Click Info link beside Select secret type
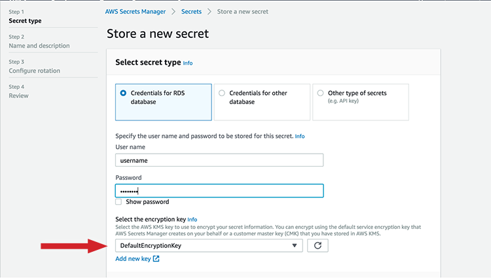Image resolution: width=491 pixels, height=278 pixels. click(188, 63)
